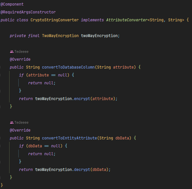Click the convertToDatabaseColumn method name
Screen dimensions: 192x189
(68, 67)
